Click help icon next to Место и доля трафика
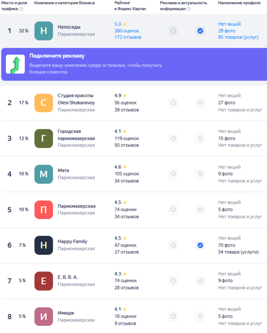Screen dimensions: 267x333 [21, 9]
